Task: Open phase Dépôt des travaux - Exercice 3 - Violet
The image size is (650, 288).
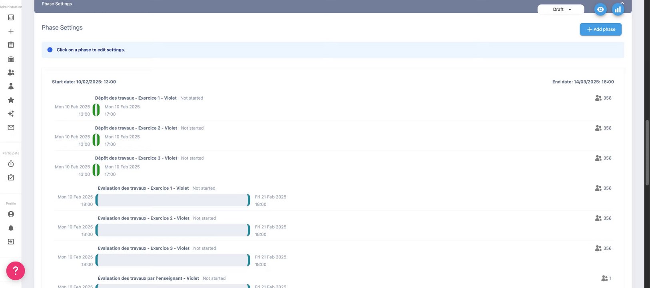Action: click(136, 158)
